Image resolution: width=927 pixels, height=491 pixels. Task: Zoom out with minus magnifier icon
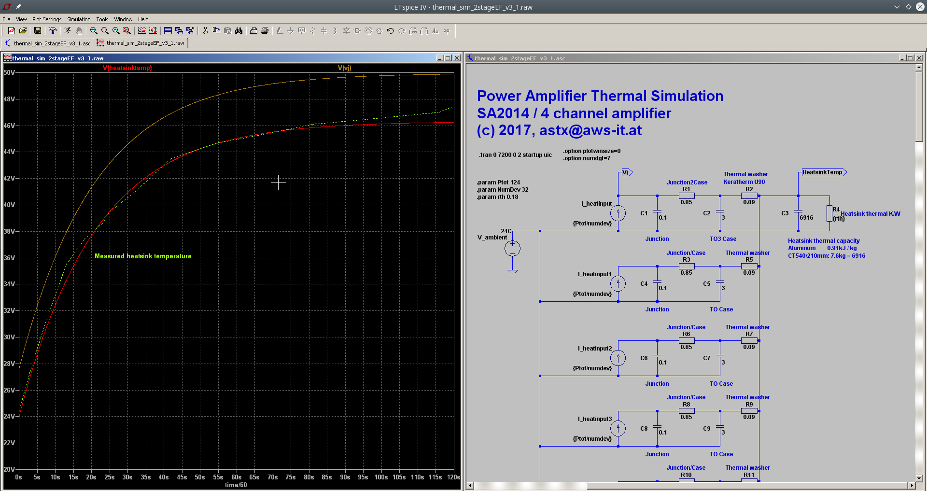(116, 31)
